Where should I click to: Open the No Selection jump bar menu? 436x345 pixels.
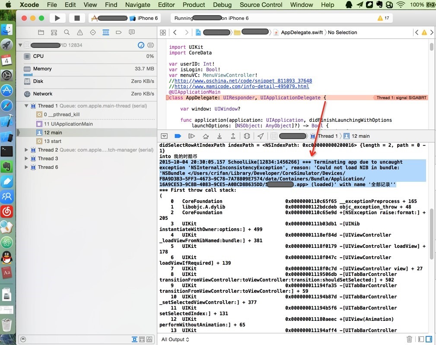pyautogui.click(x=342, y=32)
